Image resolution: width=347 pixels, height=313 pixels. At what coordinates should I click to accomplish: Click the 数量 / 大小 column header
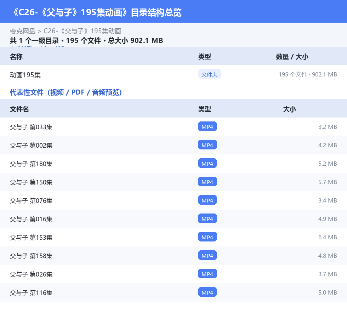(292, 57)
